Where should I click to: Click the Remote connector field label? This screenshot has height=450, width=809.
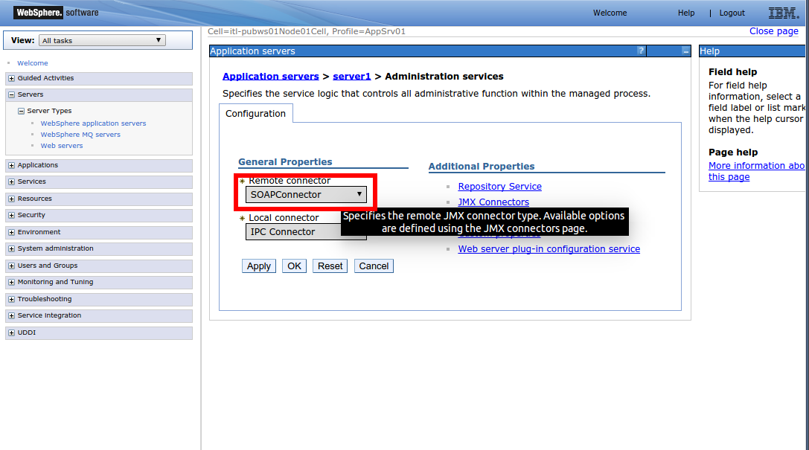290,181
